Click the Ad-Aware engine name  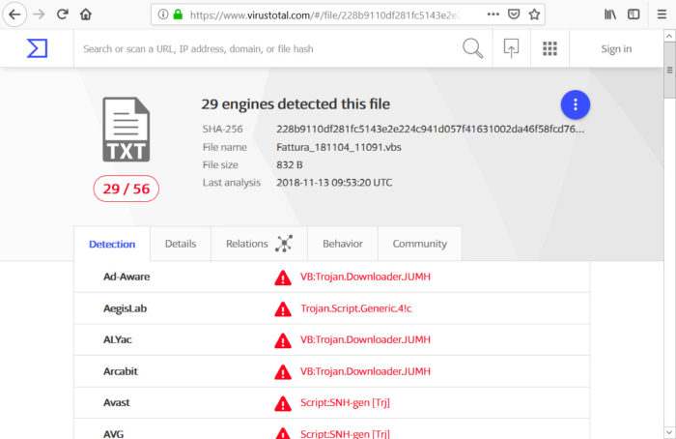(x=127, y=277)
